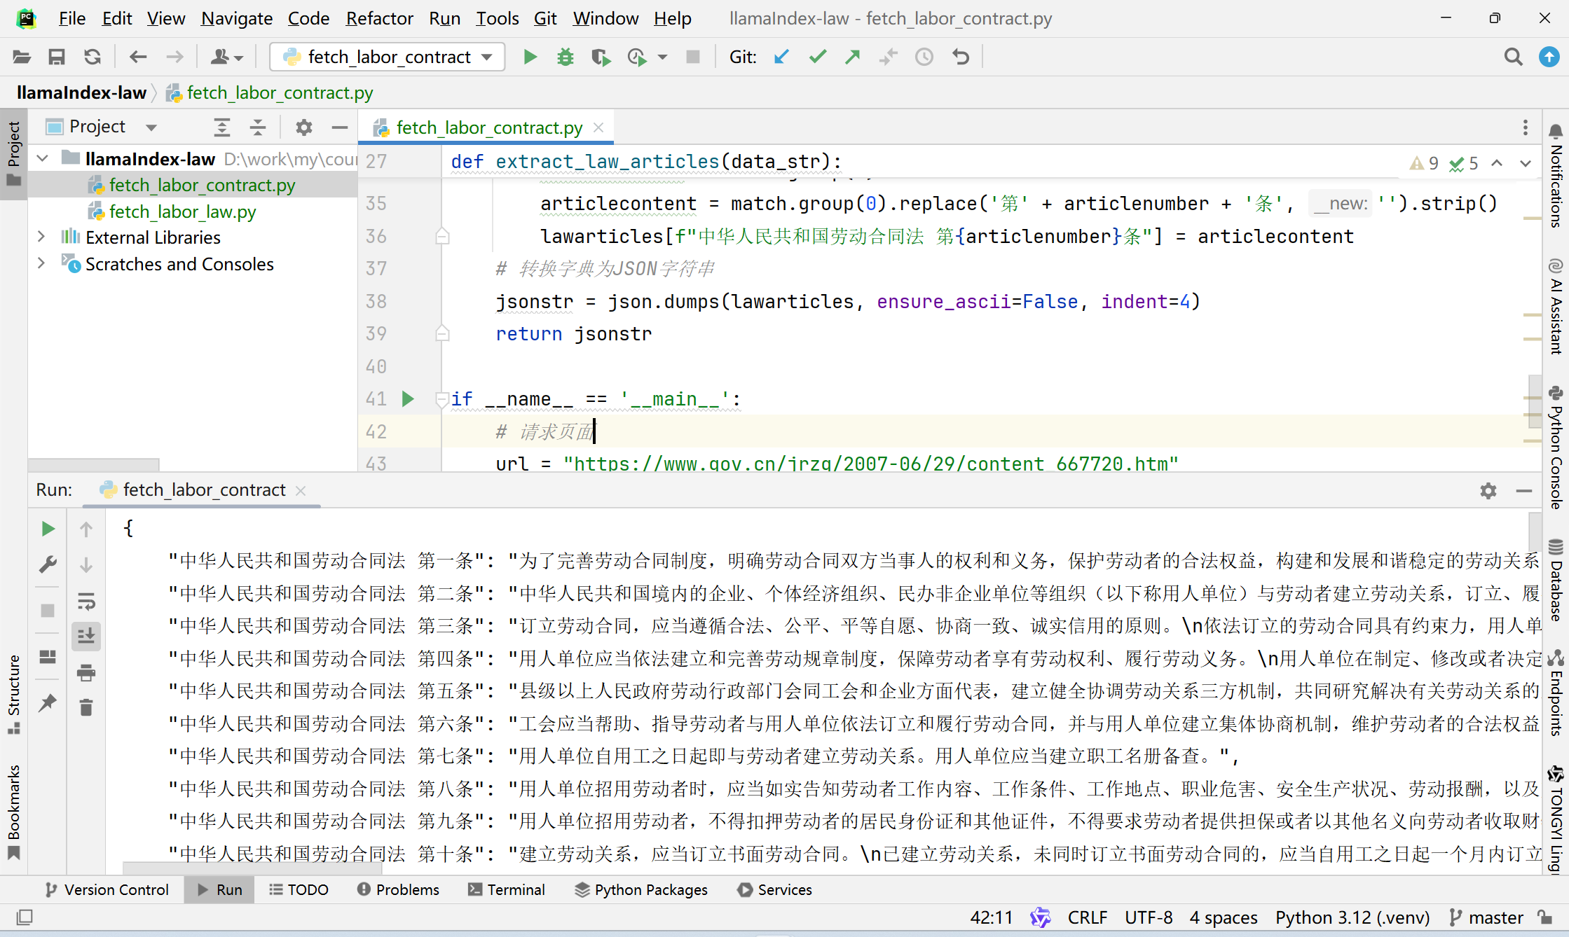The height and width of the screenshot is (937, 1569).
Task: Click the reload from disk icon
Action: coord(93,57)
